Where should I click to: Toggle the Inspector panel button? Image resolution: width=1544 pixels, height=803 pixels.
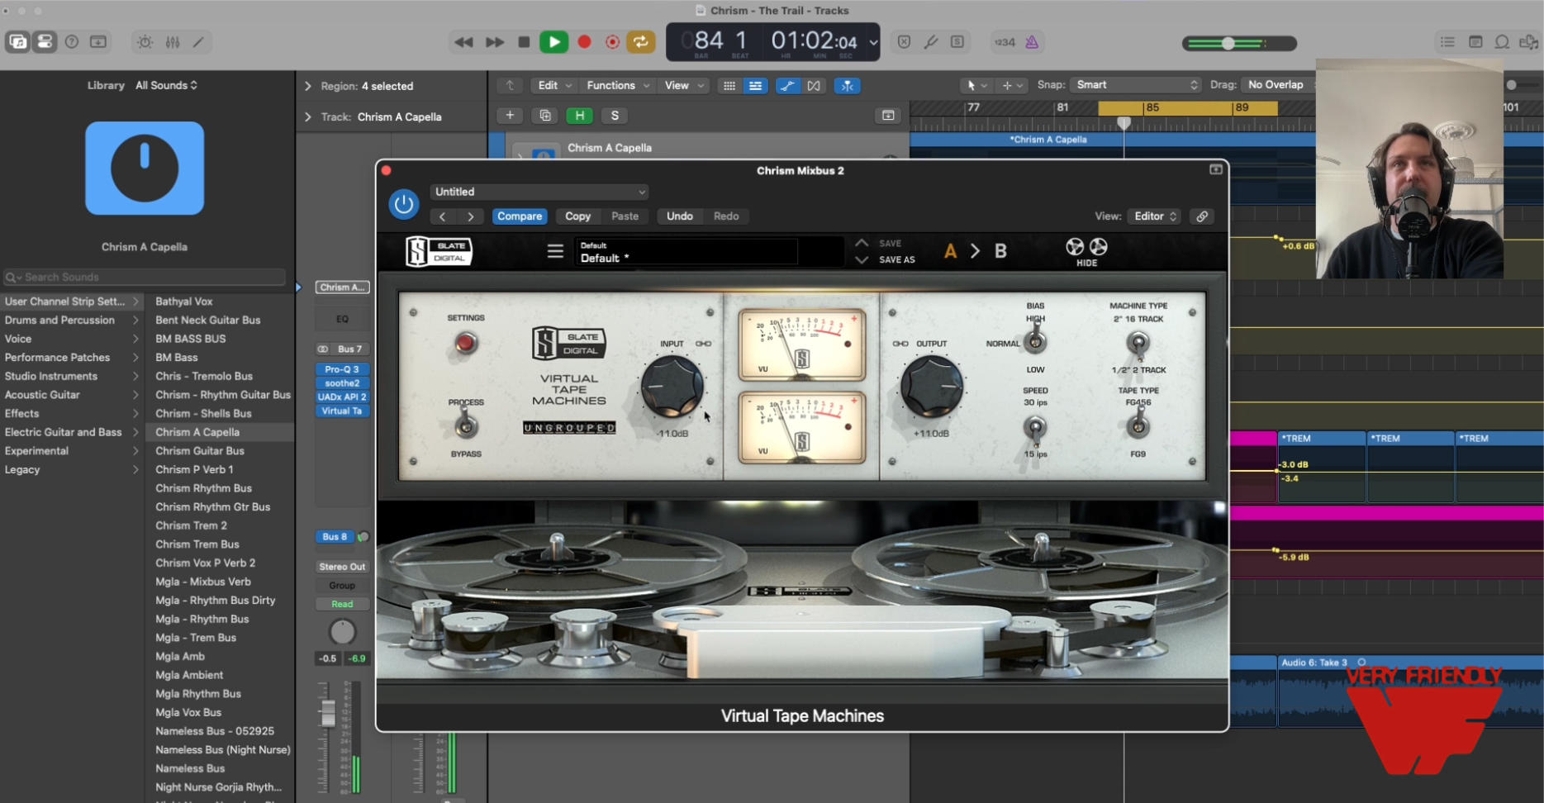[x=45, y=42]
